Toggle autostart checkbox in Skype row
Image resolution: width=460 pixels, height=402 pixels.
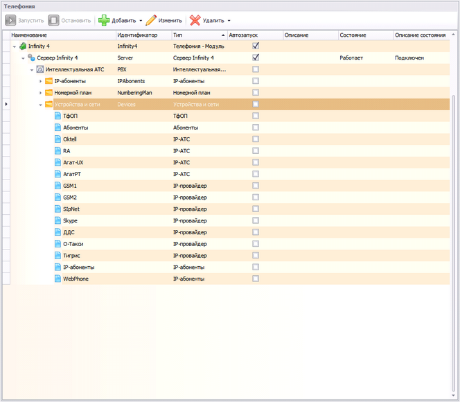[x=256, y=220]
